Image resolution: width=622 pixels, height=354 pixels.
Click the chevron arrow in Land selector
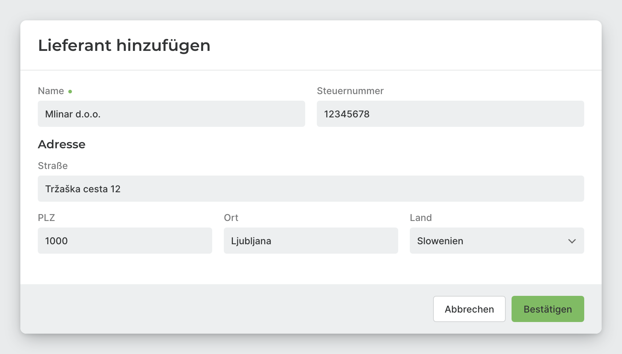click(x=572, y=241)
